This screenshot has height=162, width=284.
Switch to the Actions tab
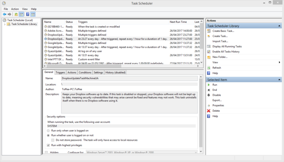coord(72,72)
